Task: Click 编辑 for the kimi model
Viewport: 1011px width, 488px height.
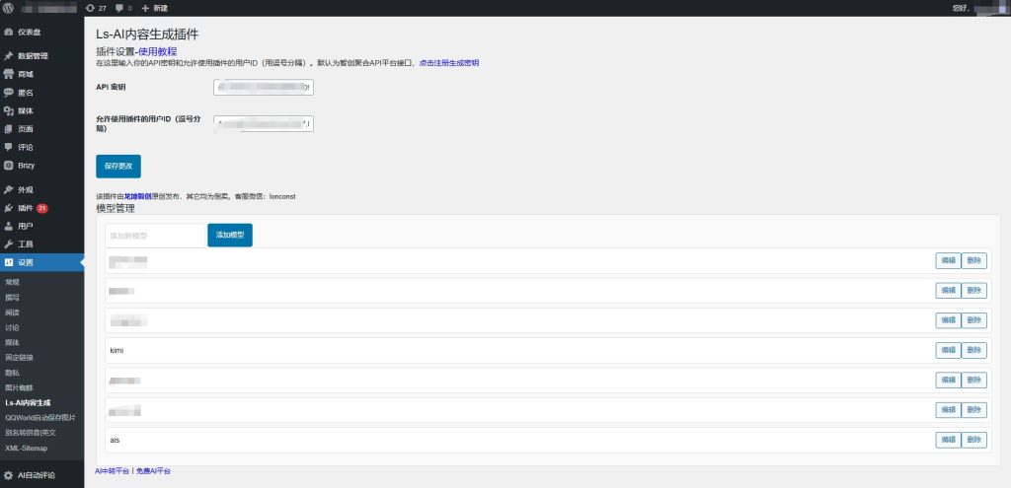Action: point(948,350)
